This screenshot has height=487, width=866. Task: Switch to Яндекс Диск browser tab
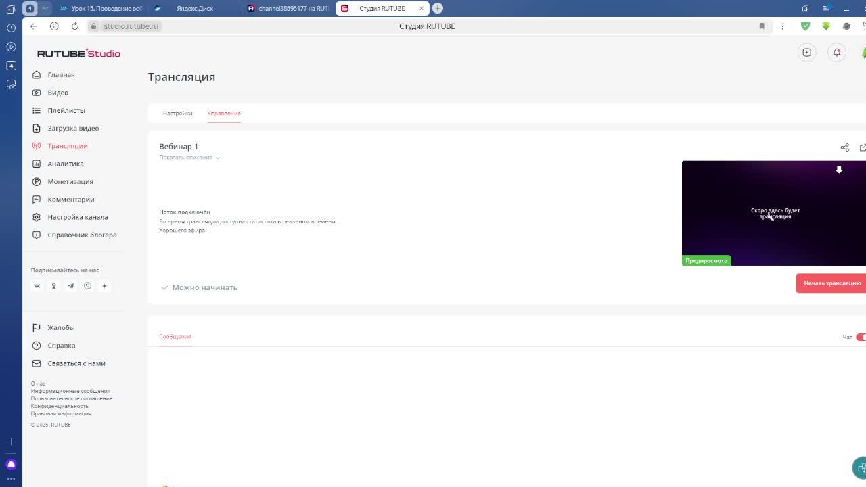pyautogui.click(x=195, y=8)
